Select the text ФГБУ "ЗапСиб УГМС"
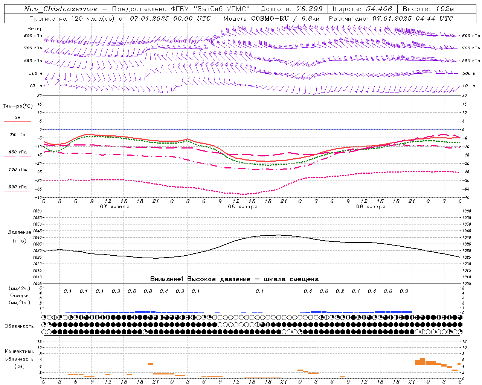482x385 pixels. click(x=210, y=9)
